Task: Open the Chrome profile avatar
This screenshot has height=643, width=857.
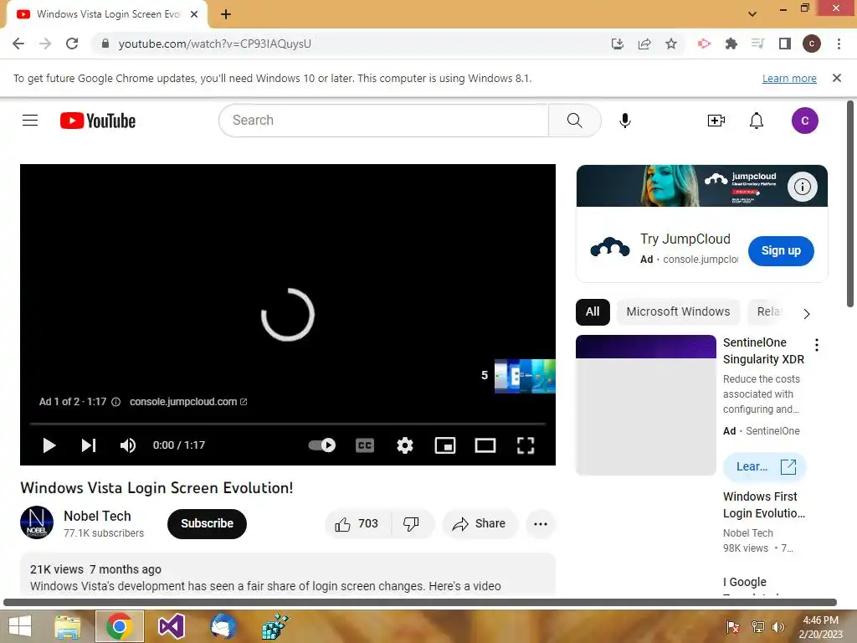Action: [812, 44]
